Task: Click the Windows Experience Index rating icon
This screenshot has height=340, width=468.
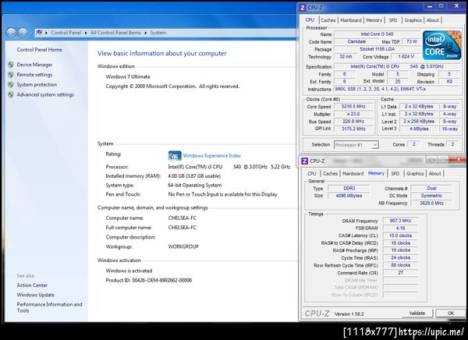Action: click(175, 155)
